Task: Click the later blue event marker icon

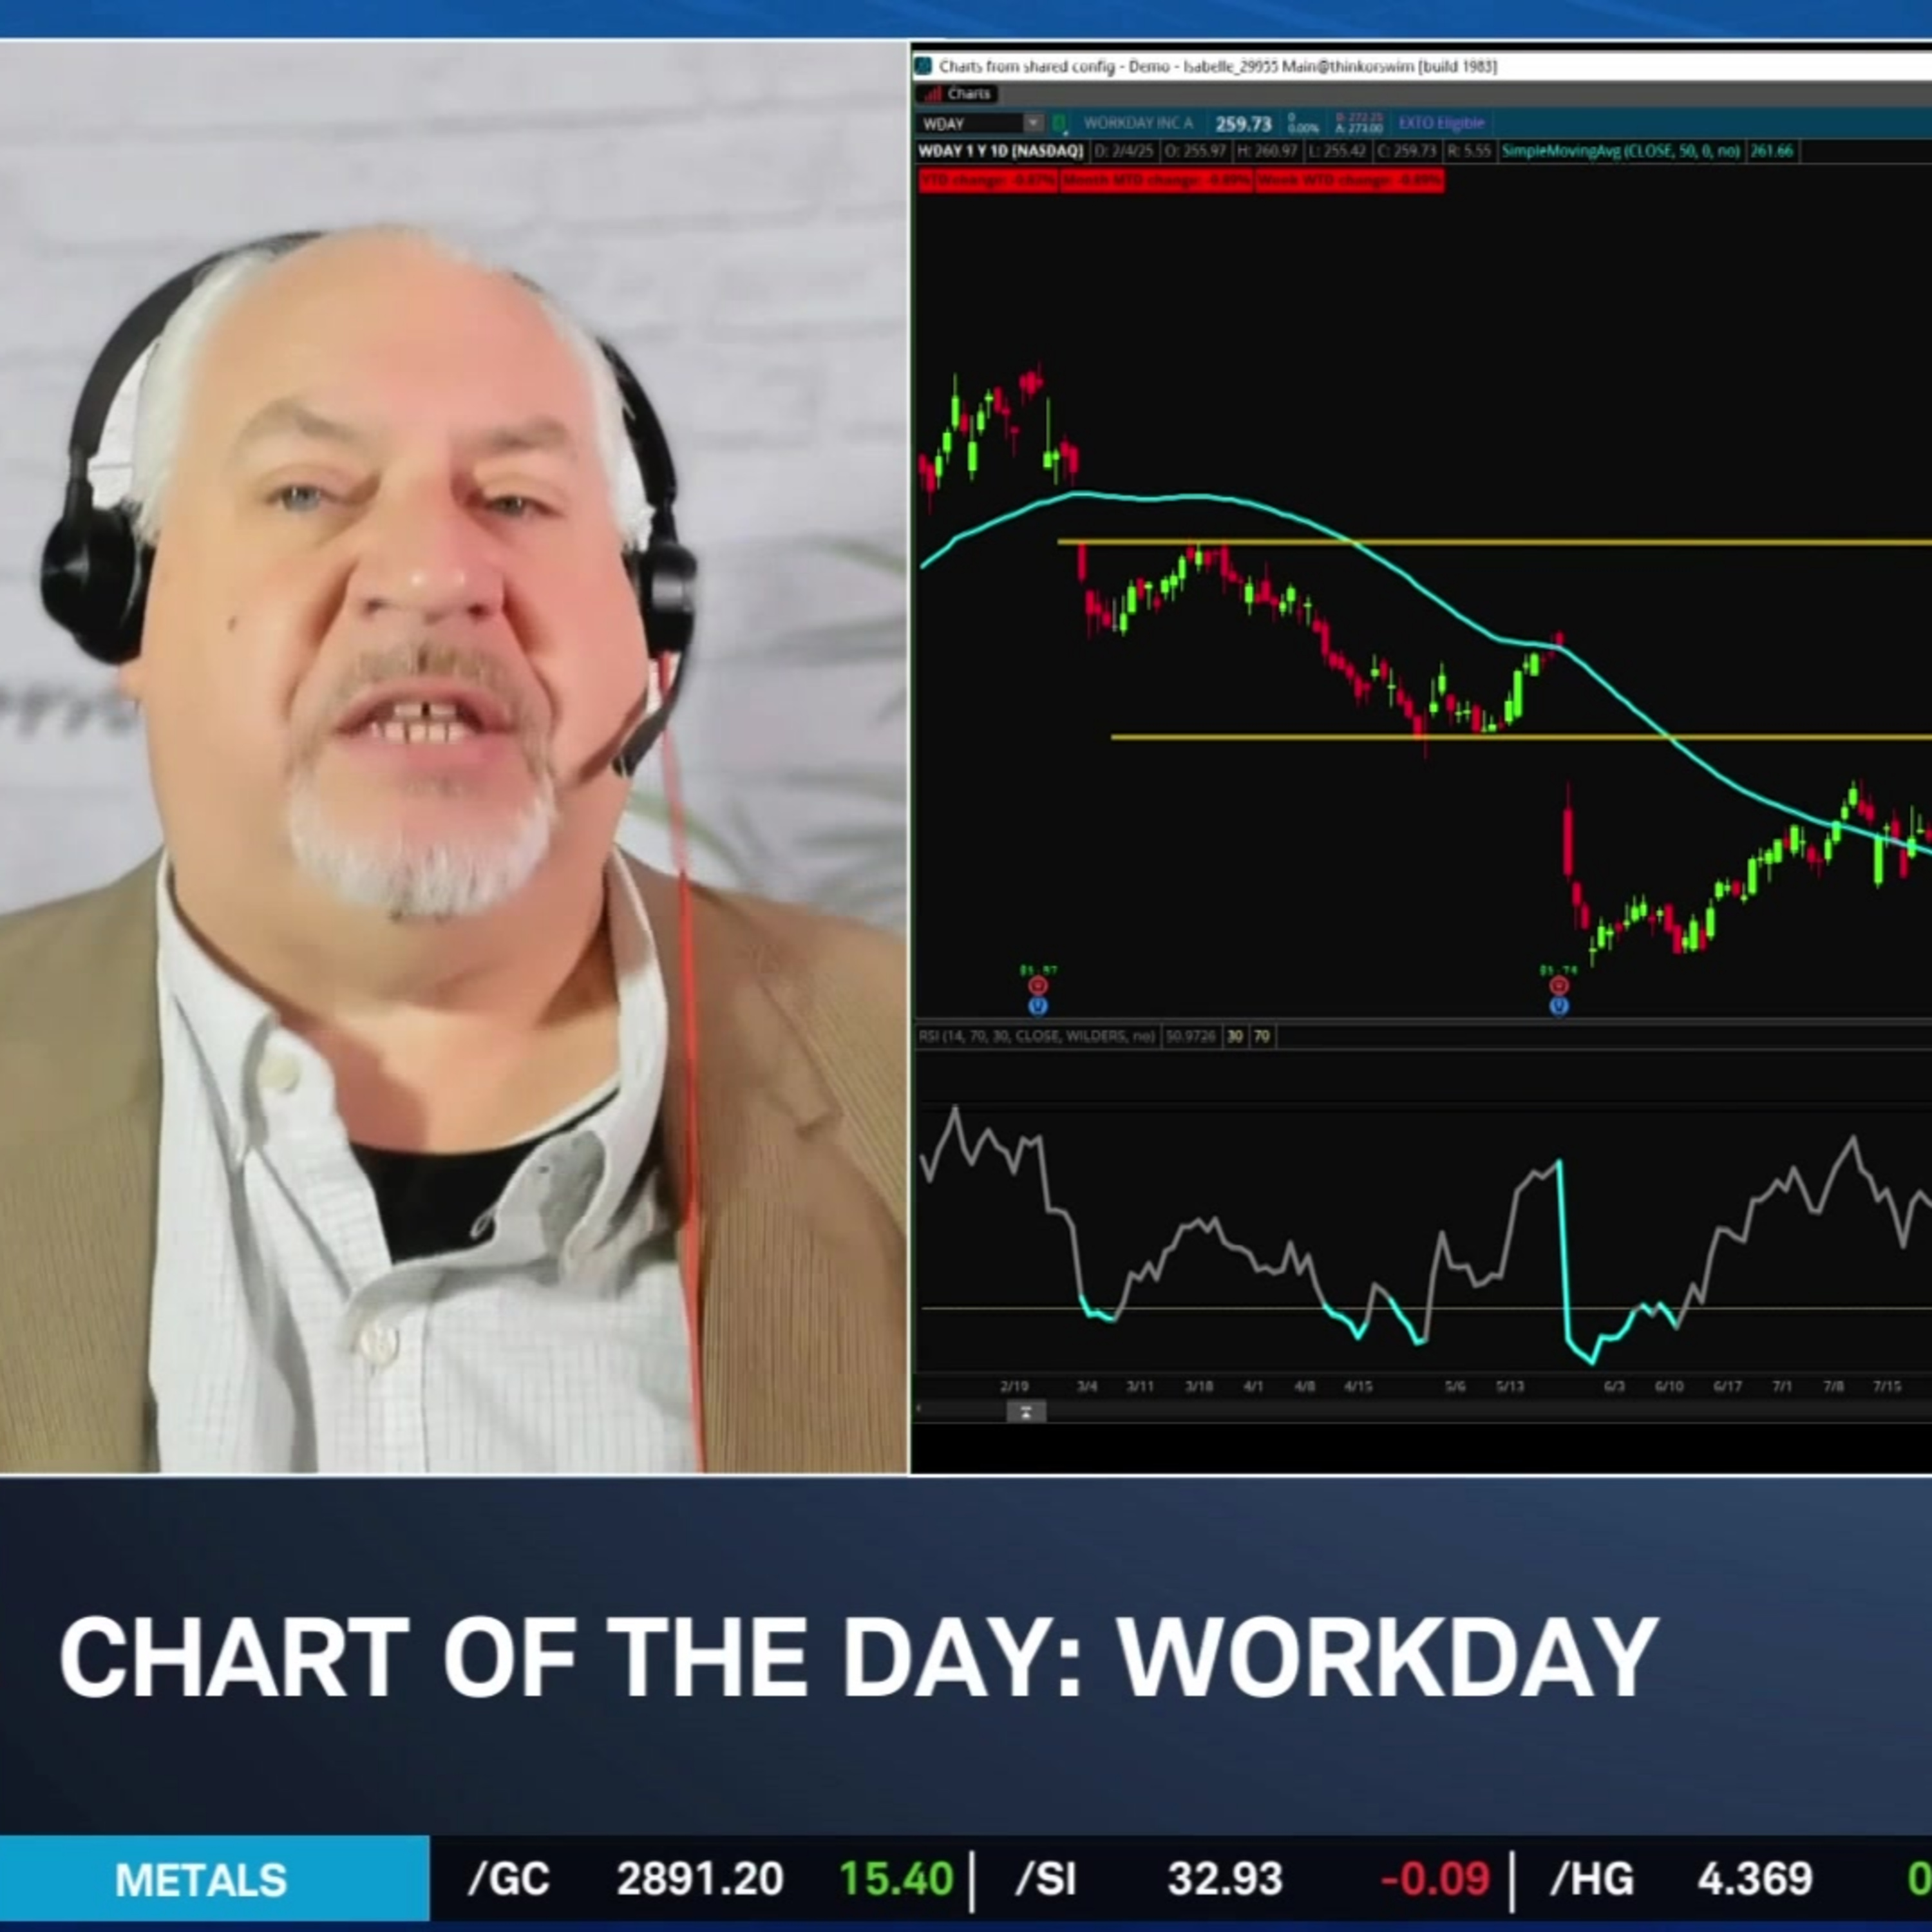Action: point(1559,1005)
